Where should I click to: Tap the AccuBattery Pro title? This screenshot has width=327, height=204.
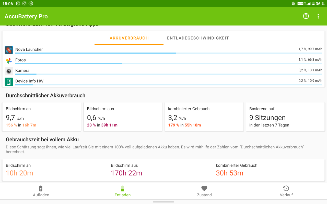tap(26, 16)
